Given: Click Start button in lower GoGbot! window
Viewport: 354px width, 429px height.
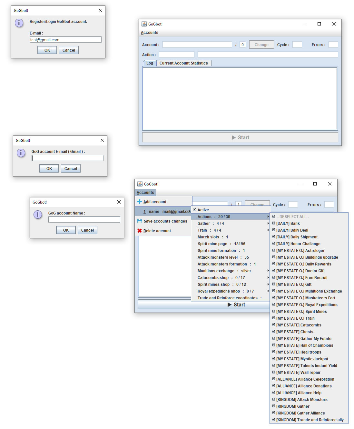Looking at the screenshot, I should point(204,304).
